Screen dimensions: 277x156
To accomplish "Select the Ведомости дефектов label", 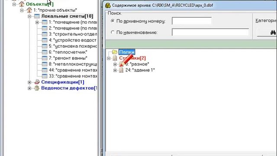I will coord(69,88).
